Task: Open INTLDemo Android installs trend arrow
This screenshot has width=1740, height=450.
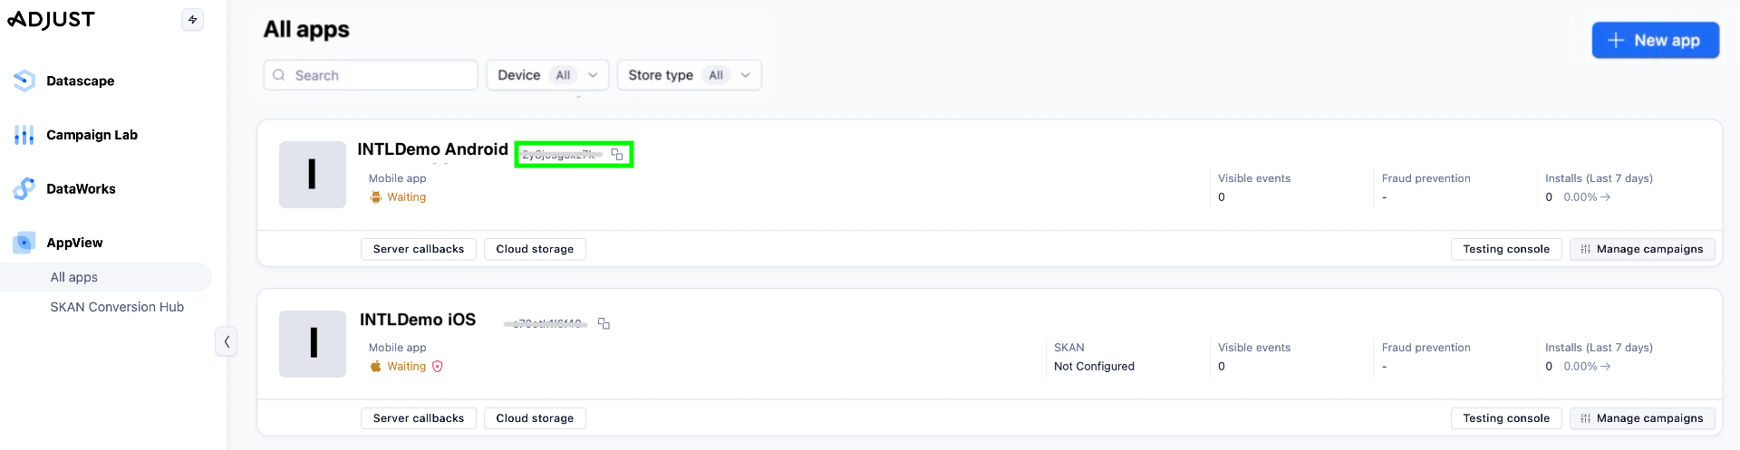Action: coord(1605,197)
